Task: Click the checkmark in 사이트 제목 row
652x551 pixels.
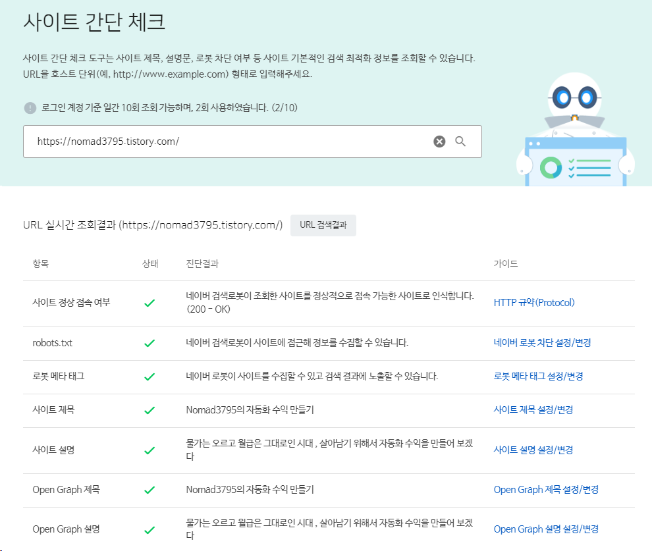Action: [x=149, y=411]
